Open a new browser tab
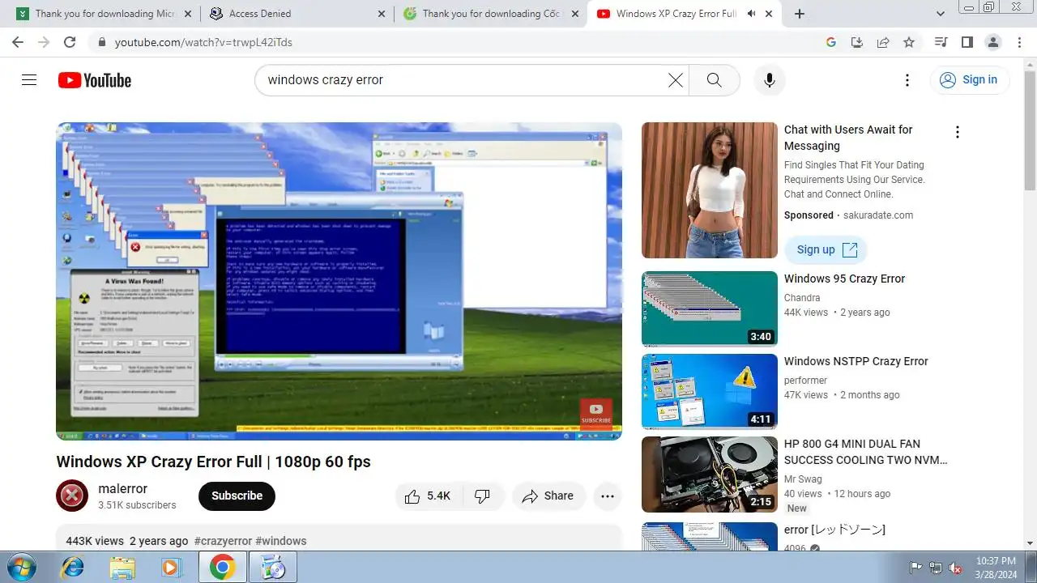This screenshot has width=1037, height=583. [x=800, y=14]
